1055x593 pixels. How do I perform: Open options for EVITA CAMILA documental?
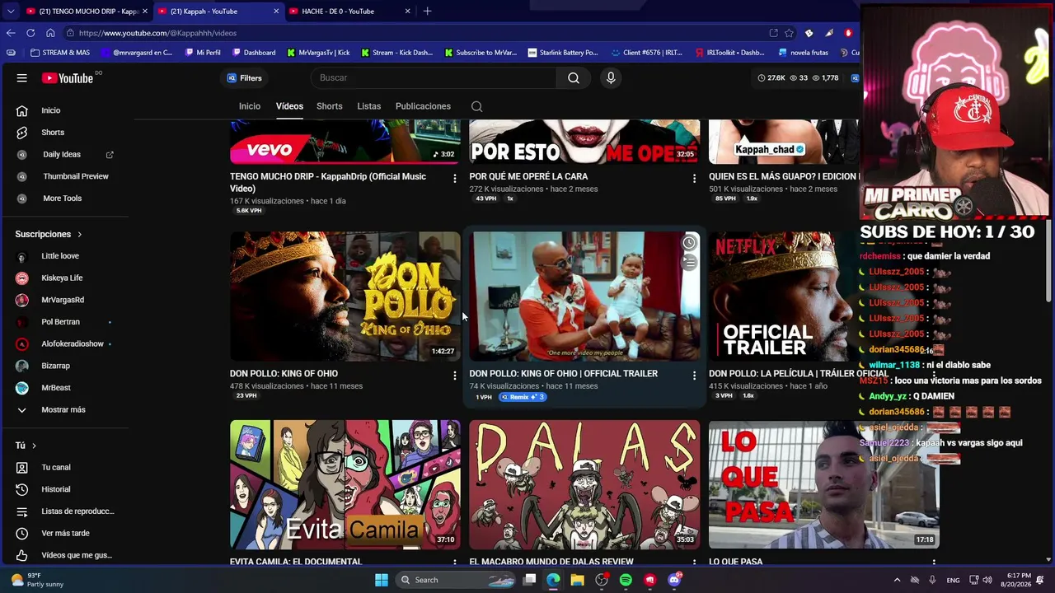tap(454, 563)
